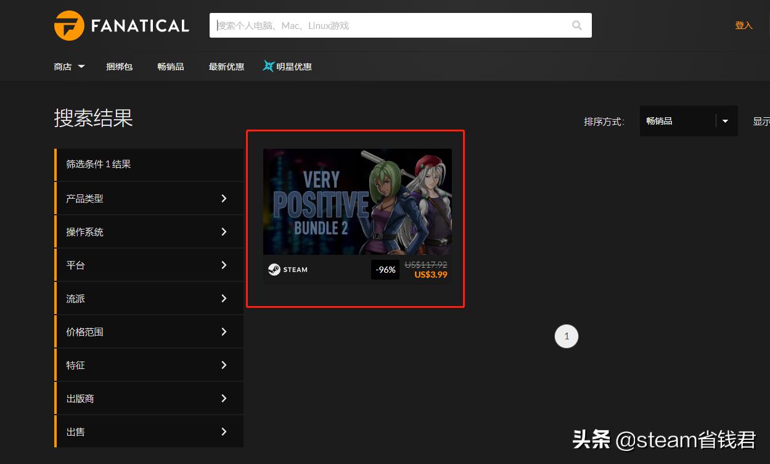The height and width of the screenshot is (464, 770).
Task: Toggle the 特征 filter section
Action: tap(148, 365)
